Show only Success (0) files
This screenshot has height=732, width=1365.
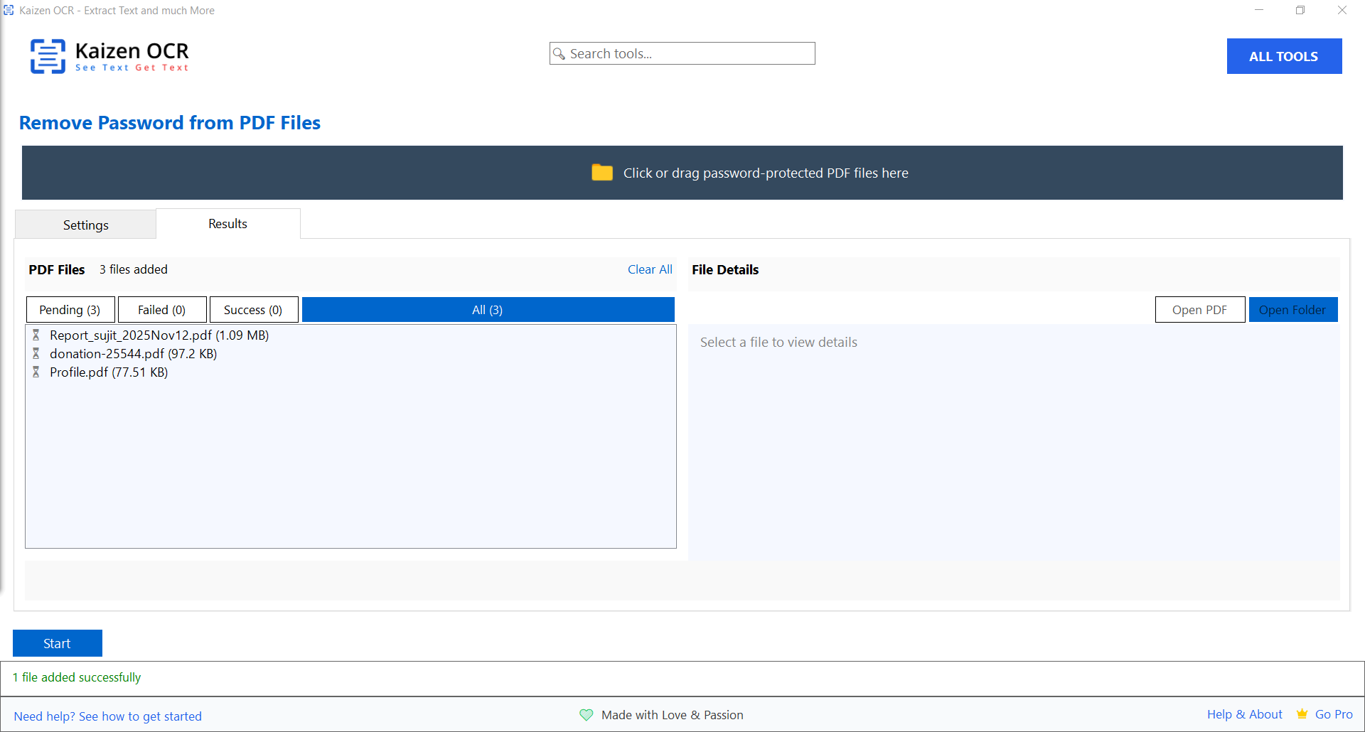pyautogui.click(x=253, y=310)
